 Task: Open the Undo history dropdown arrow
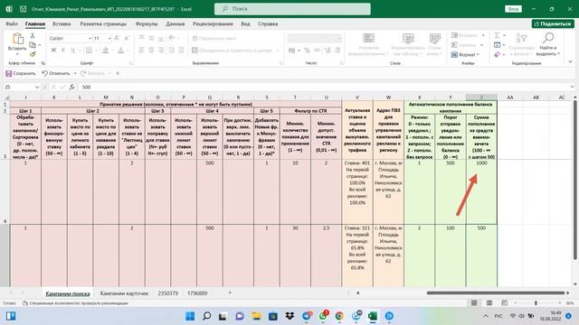coord(75,73)
